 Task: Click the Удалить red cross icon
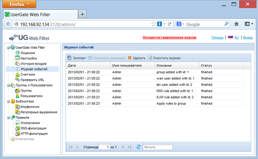click(130, 58)
